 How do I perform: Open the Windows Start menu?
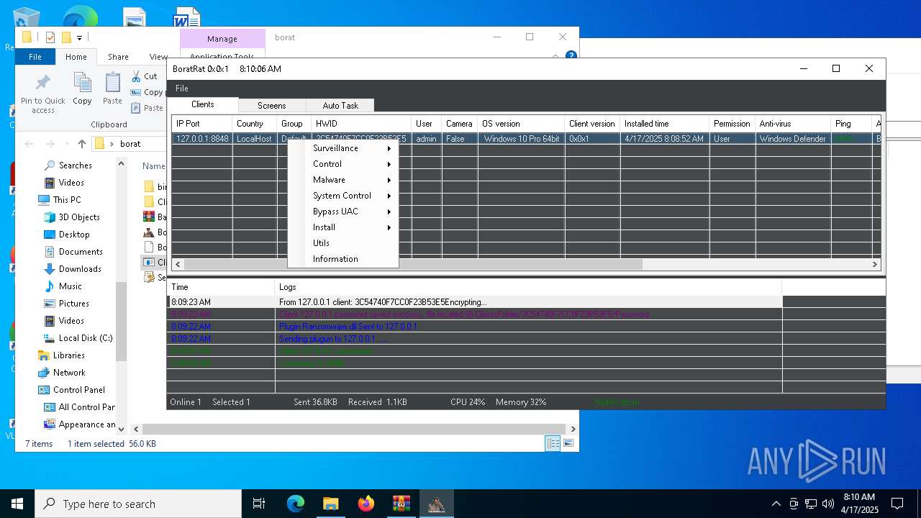pos(17,504)
